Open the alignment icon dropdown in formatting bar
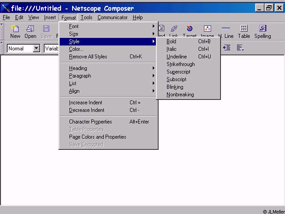The height and width of the screenshot is (214, 285). click(240, 48)
